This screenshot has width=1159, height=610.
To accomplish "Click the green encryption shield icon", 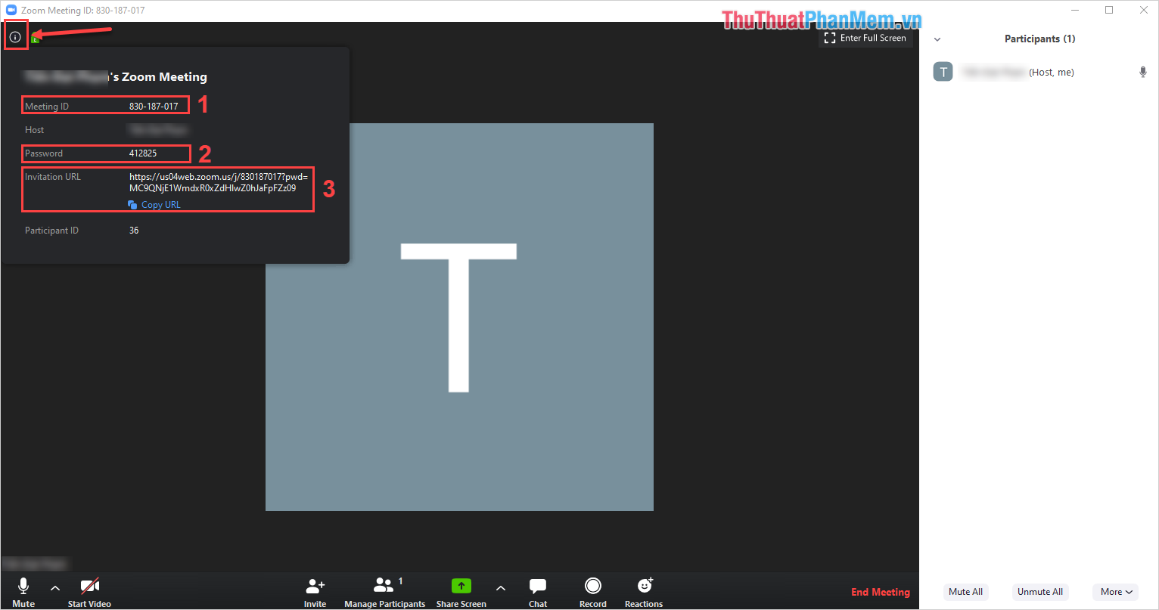I will (x=35, y=39).
